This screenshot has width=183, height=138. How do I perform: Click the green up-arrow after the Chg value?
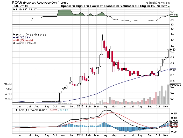click(x=168, y=6)
